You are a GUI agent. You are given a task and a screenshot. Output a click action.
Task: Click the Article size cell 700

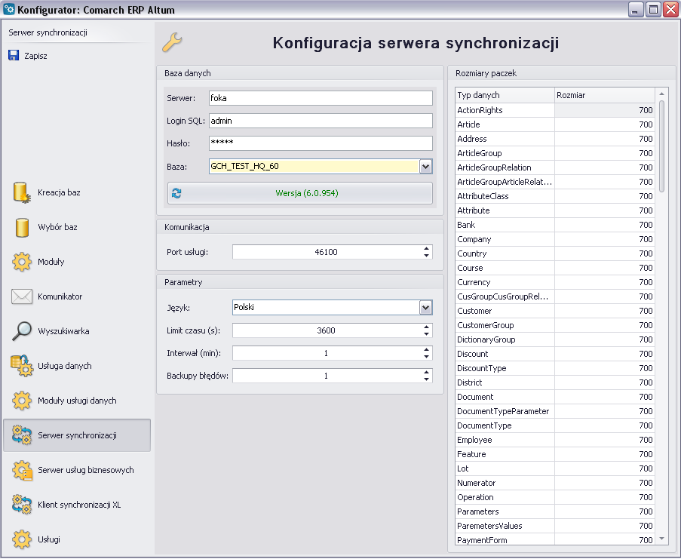pyautogui.click(x=604, y=124)
